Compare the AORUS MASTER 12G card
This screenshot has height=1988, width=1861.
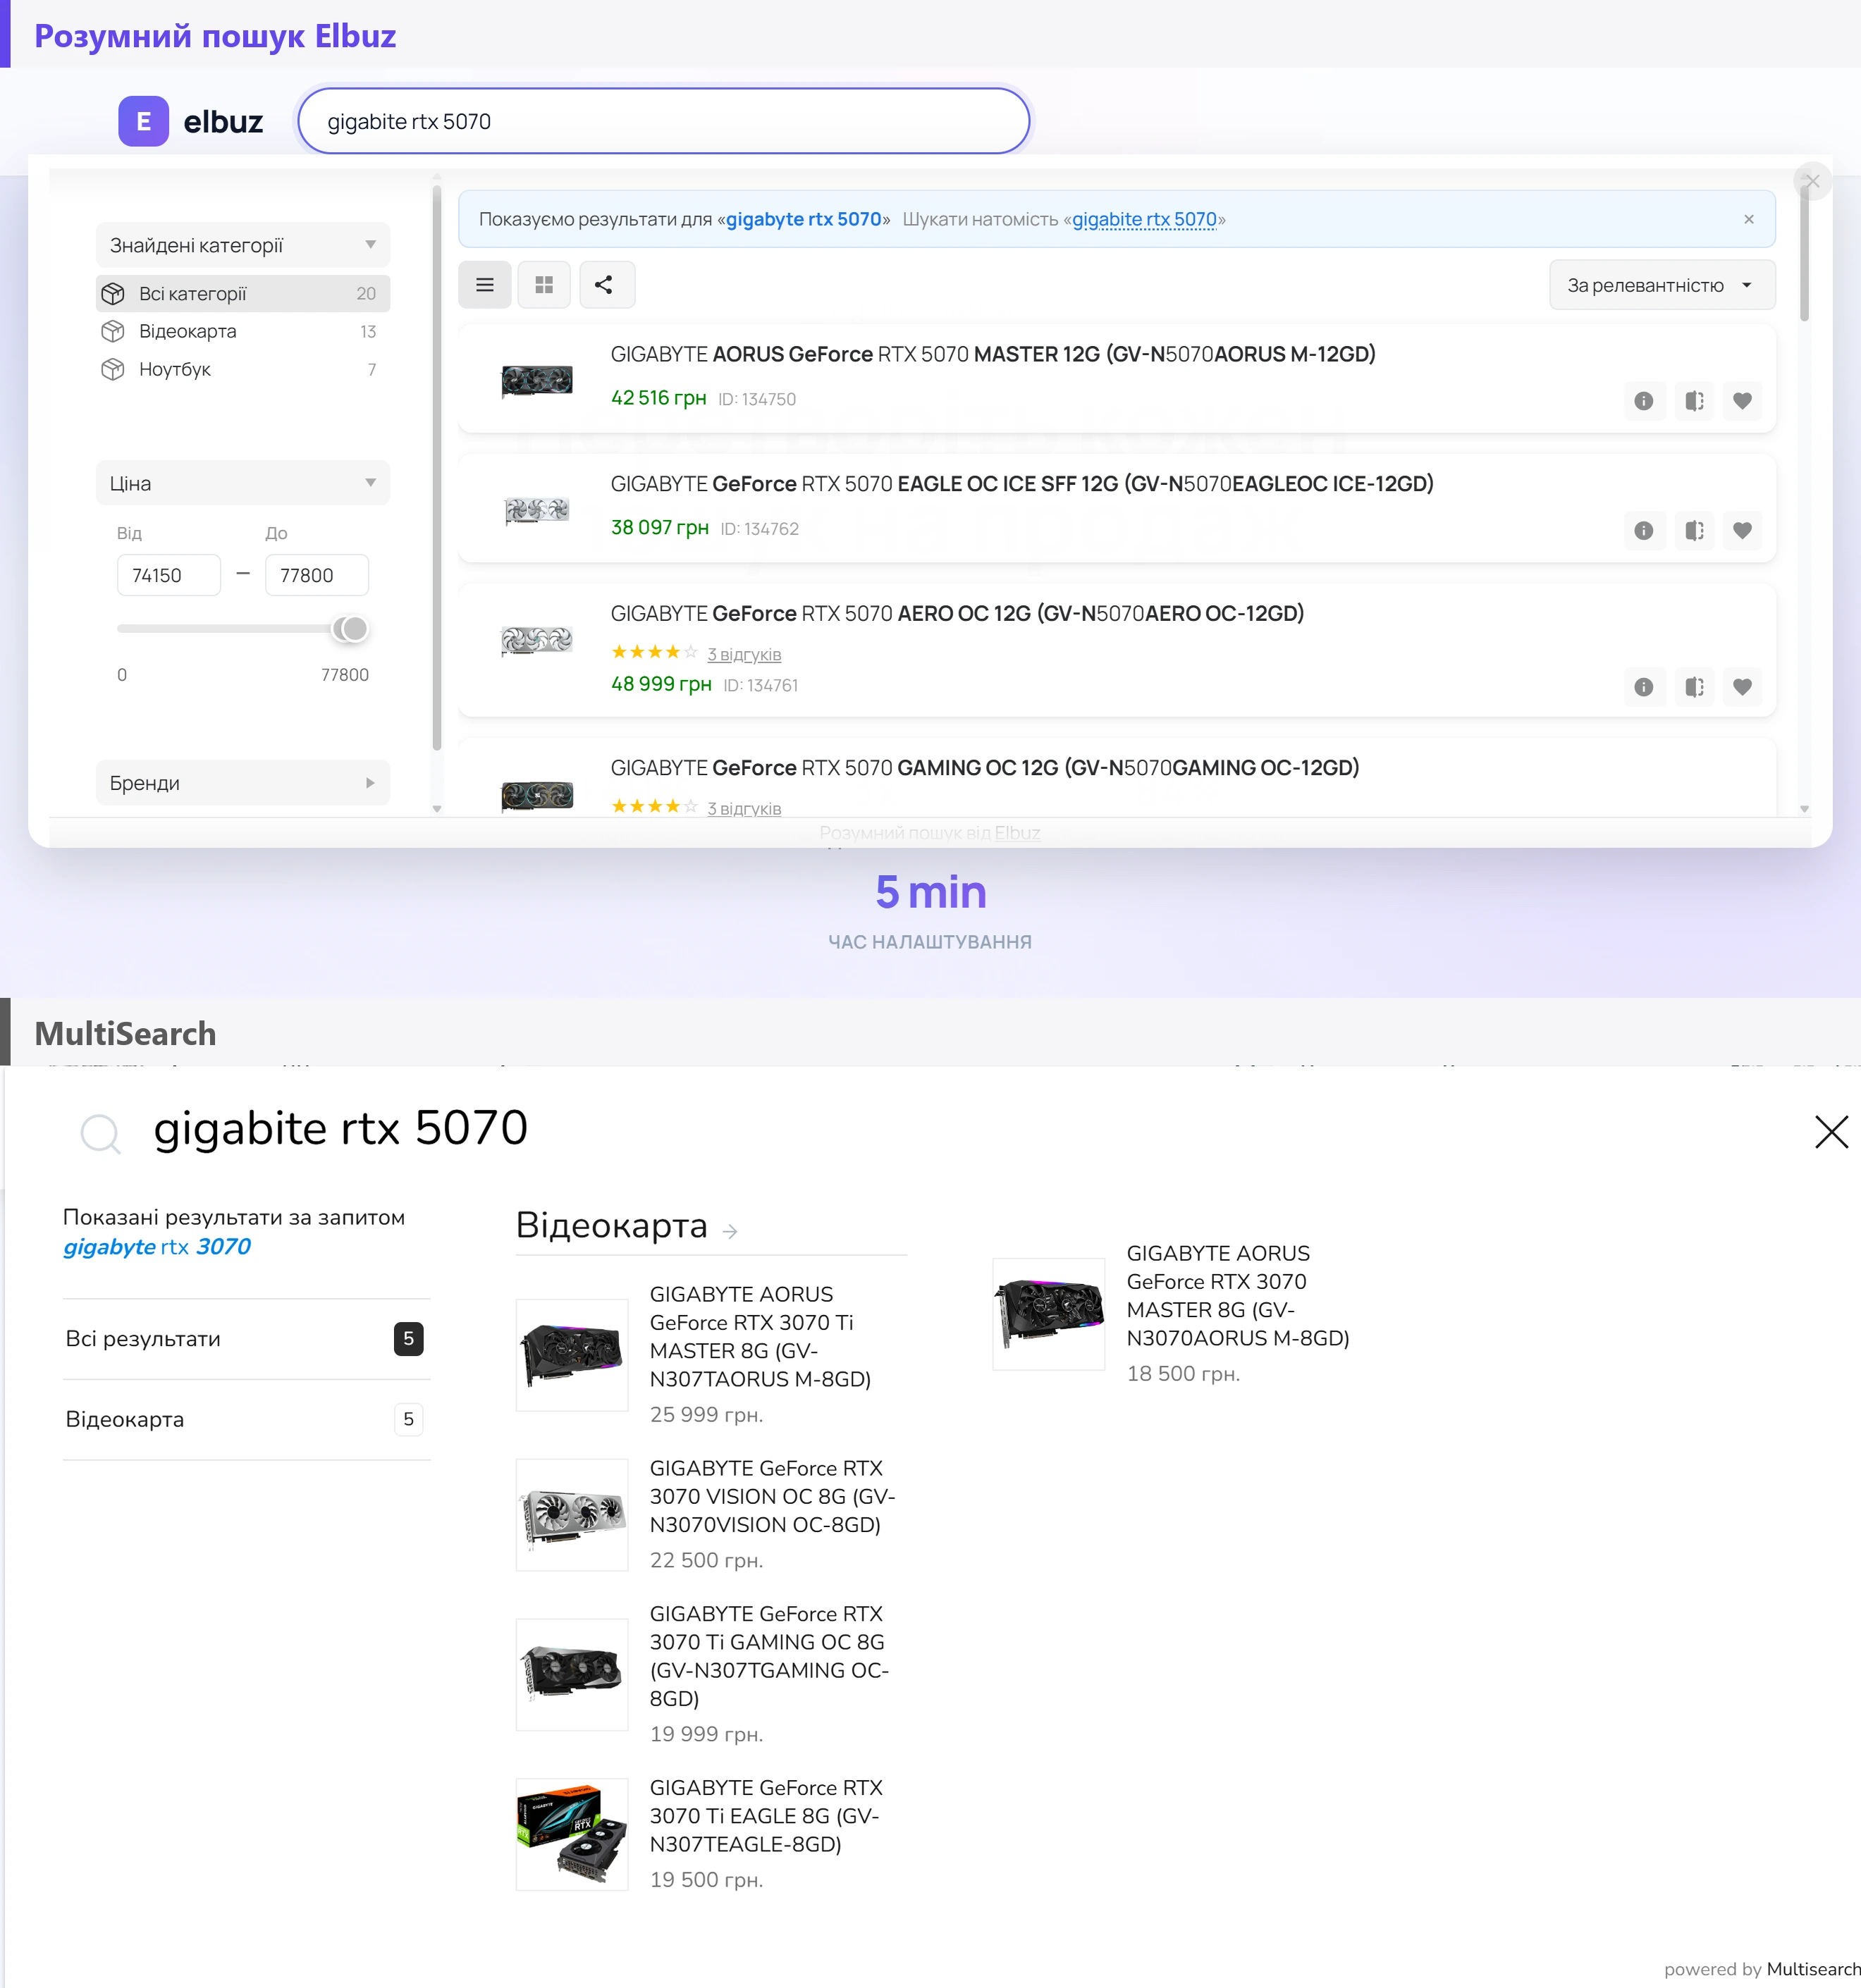point(1694,401)
